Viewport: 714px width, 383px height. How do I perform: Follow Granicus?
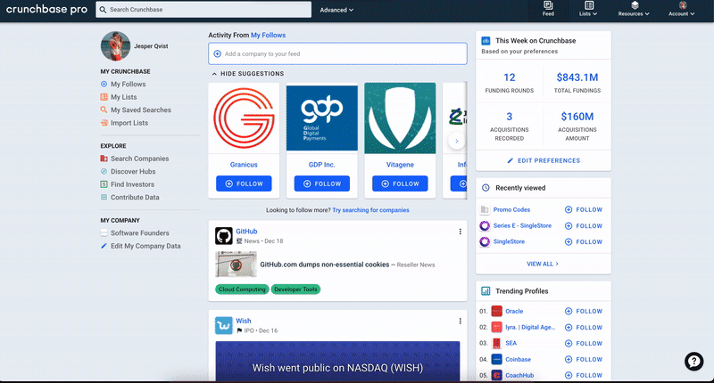[x=244, y=183]
